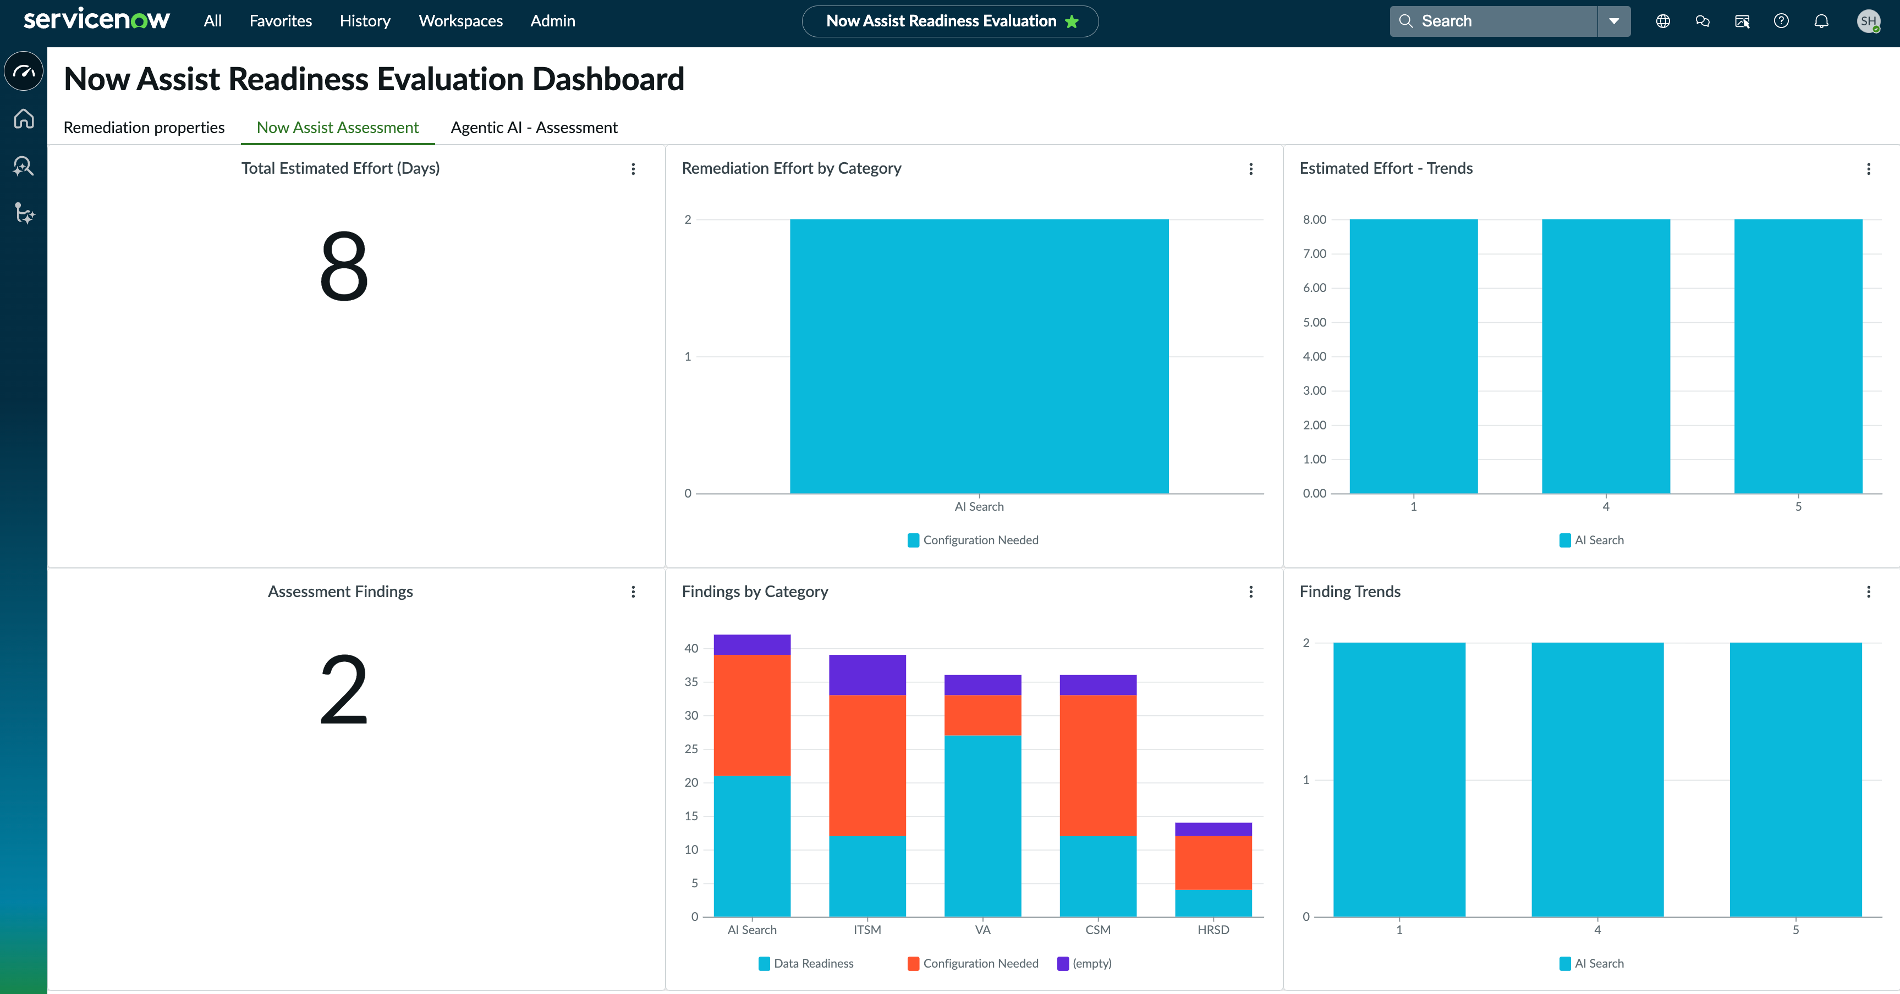Click the Findings by Category widget title
The height and width of the screenshot is (994, 1900).
(x=755, y=592)
